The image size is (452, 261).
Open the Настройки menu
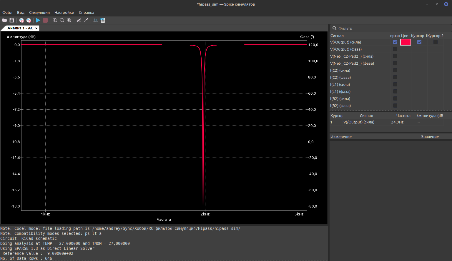[64, 12]
